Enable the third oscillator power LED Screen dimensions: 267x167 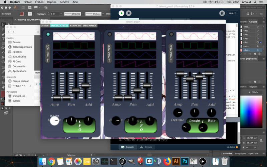coord(171,34)
